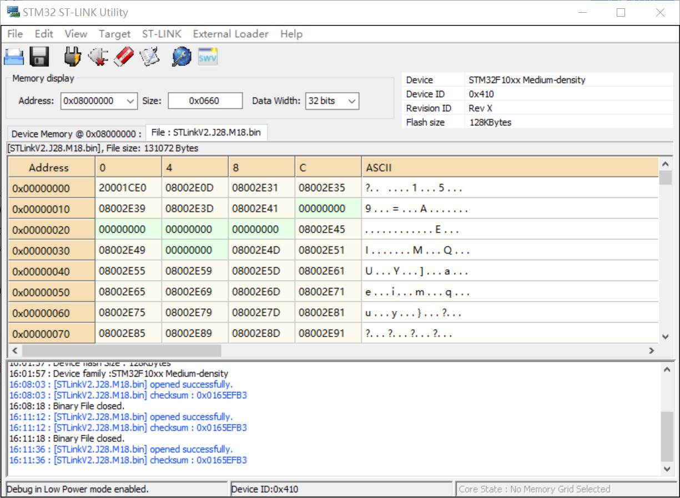Click memory grid horizontal scroll left arrow
This screenshot has height=498, width=680.
click(x=15, y=350)
